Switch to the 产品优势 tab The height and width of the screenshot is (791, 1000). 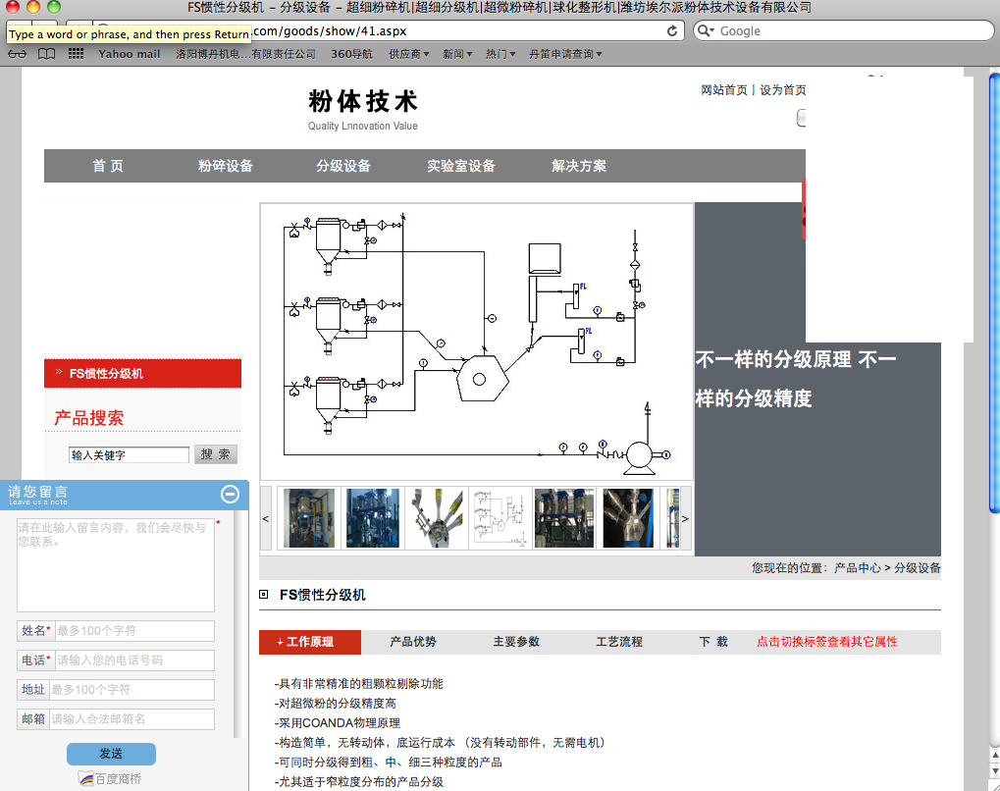(x=413, y=642)
